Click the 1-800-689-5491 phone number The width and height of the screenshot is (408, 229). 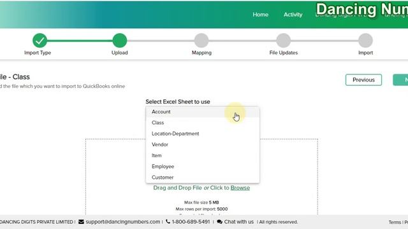click(x=191, y=222)
